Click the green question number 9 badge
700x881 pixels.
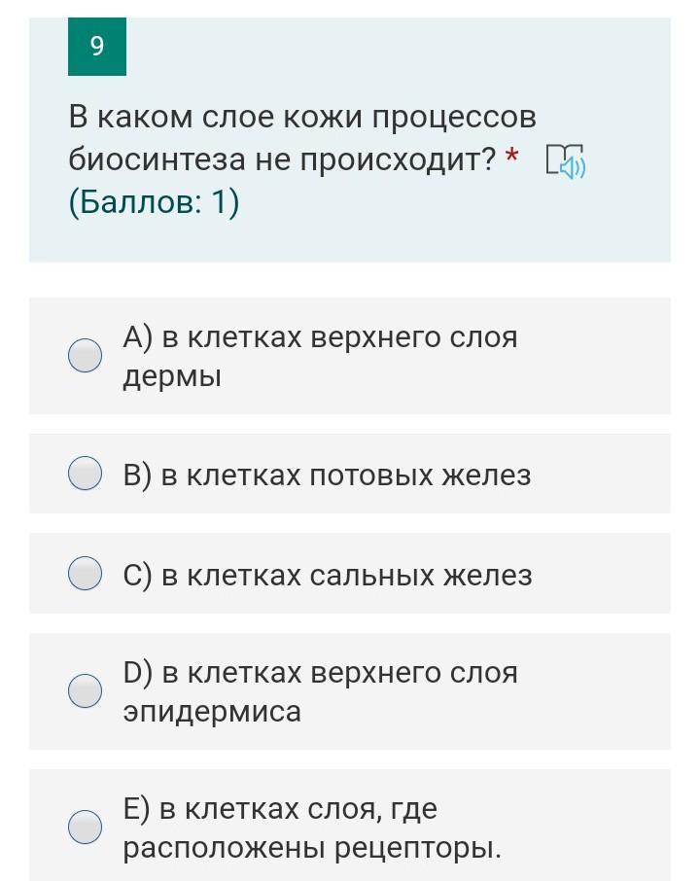tap(96, 47)
